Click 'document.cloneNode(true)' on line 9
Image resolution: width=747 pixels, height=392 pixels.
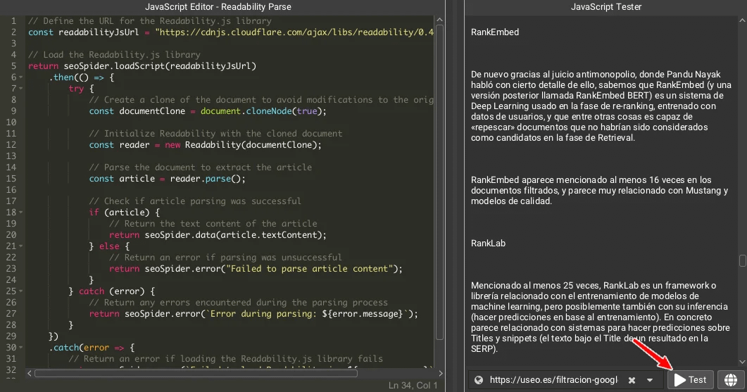(x=261, y=111)
